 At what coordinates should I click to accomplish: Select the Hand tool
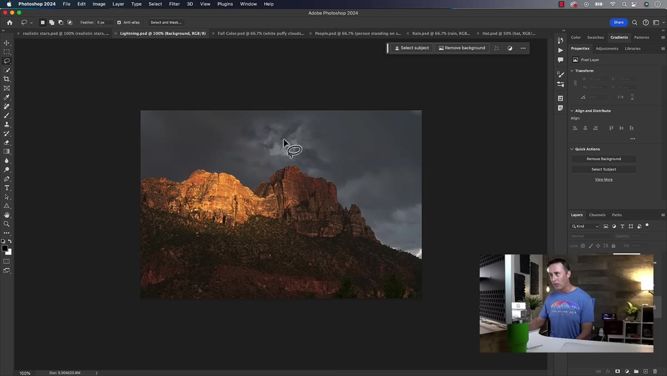coord(7,215)
